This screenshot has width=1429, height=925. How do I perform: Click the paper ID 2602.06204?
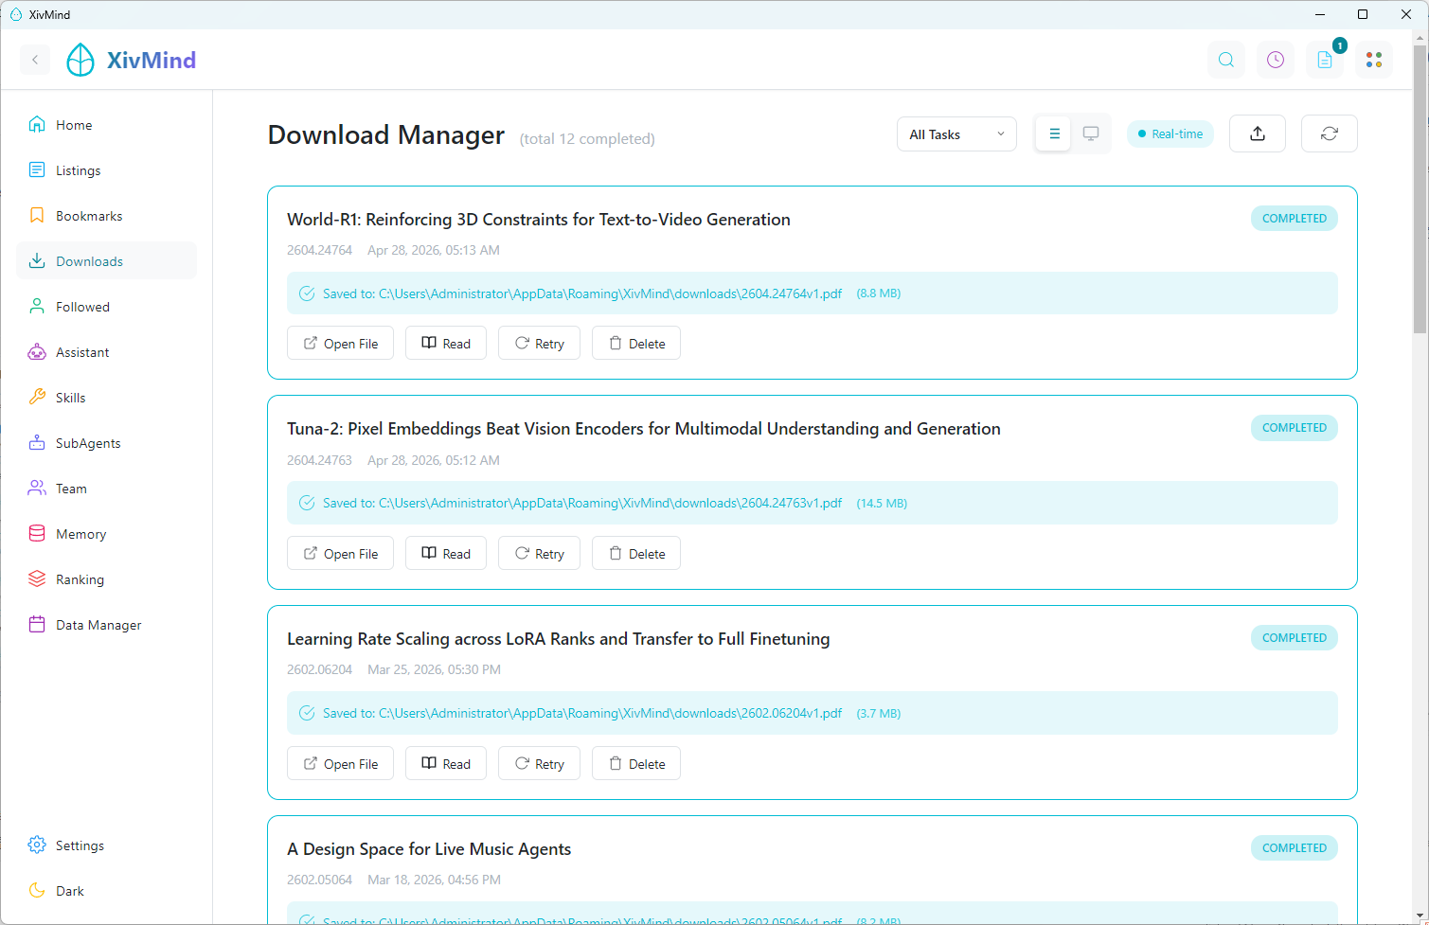tap(319, 669)
